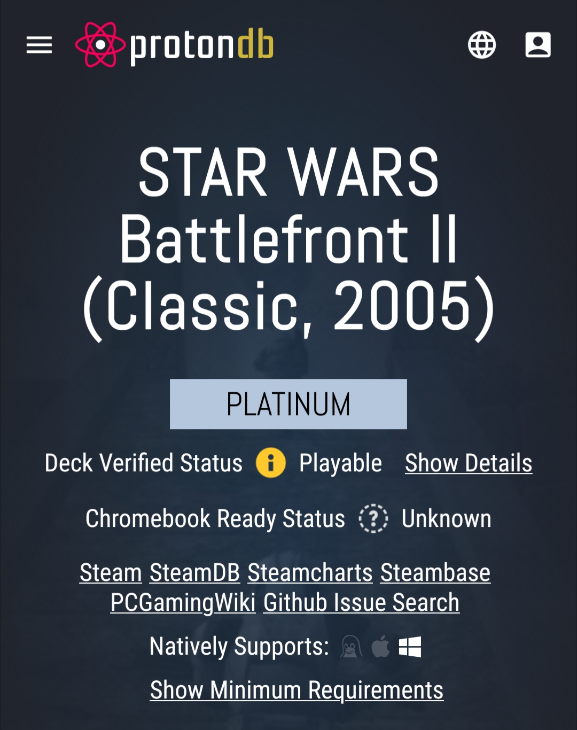Click the Chromebook status question mark icon
This screenshot has height=730, width=577.
point(373,519)
